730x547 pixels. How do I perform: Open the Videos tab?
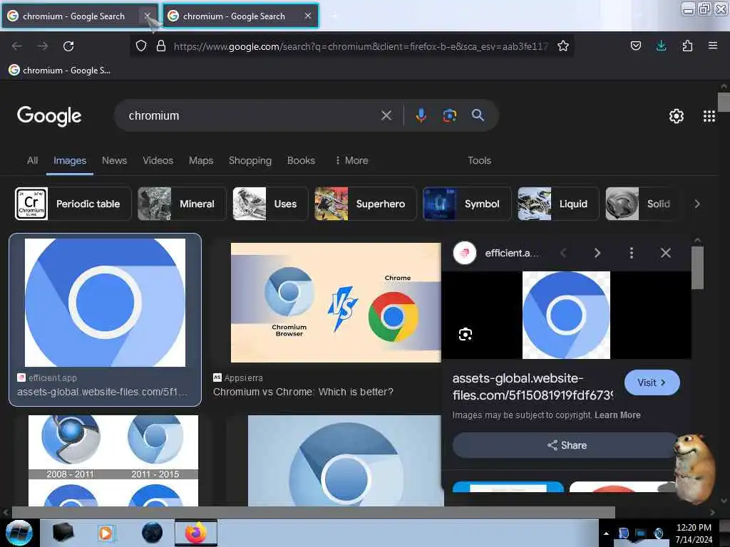158,160
